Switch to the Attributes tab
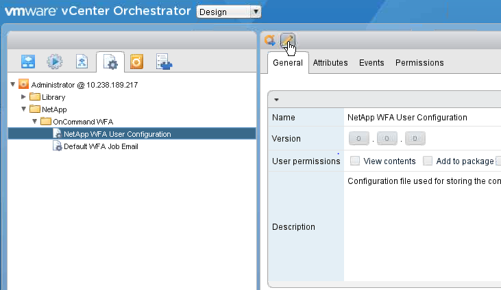 click(x=330, y=62)
